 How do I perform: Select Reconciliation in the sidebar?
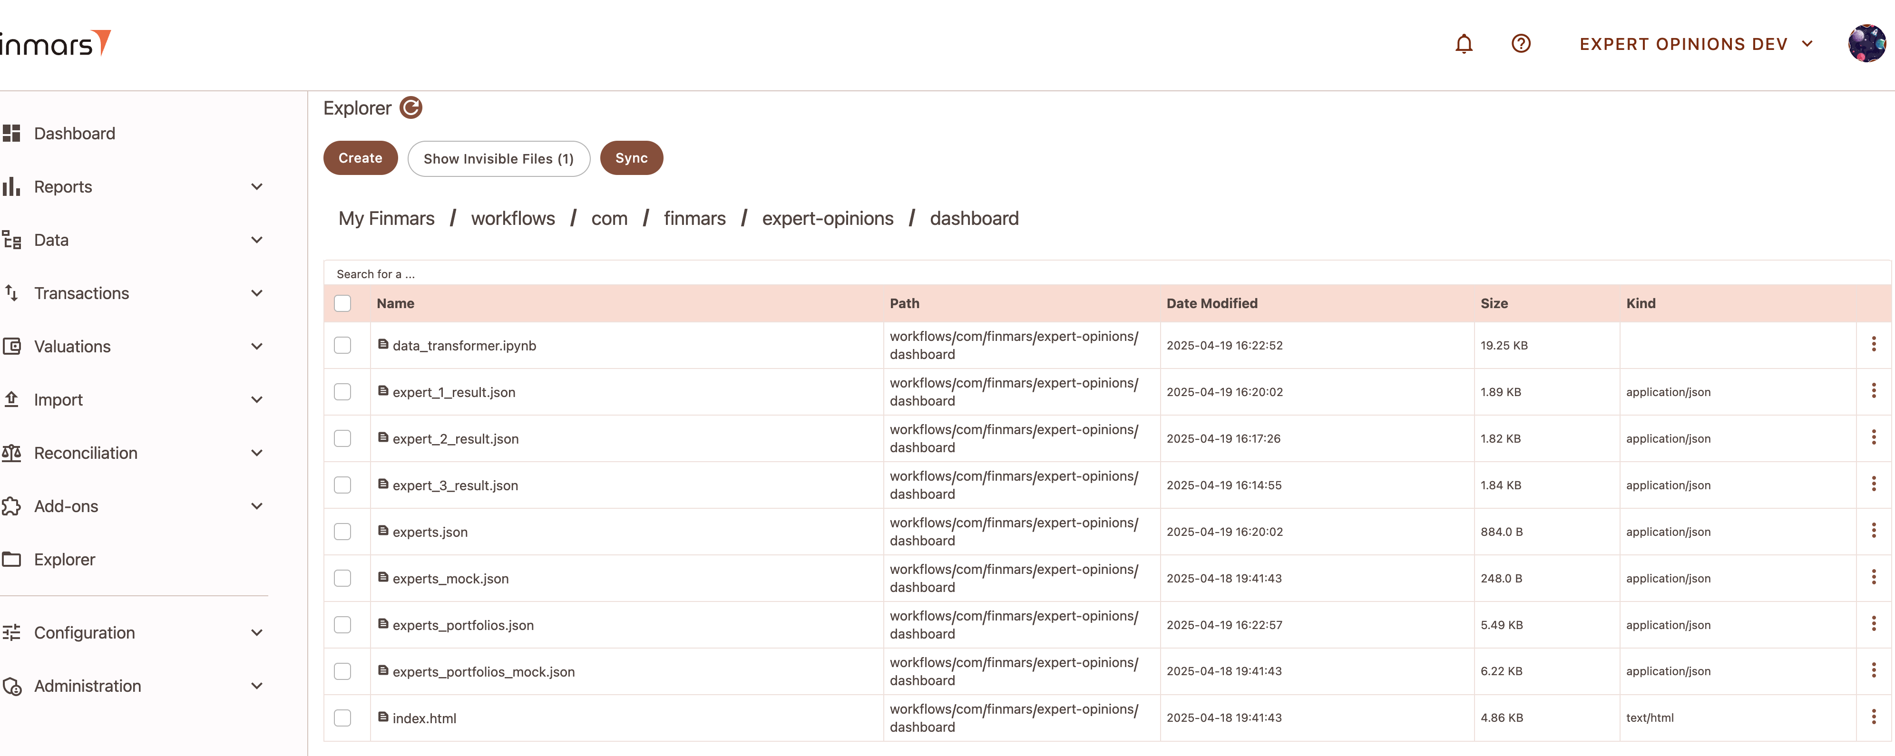click(x=85, y=453)
